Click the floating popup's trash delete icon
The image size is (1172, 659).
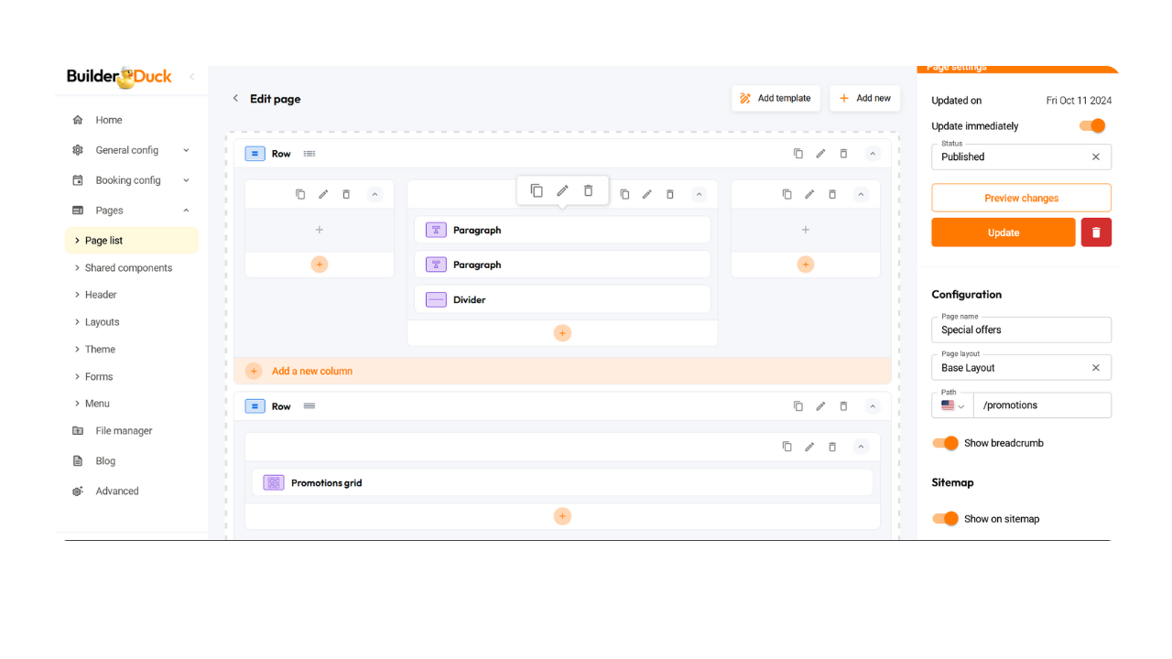point(588,190)
